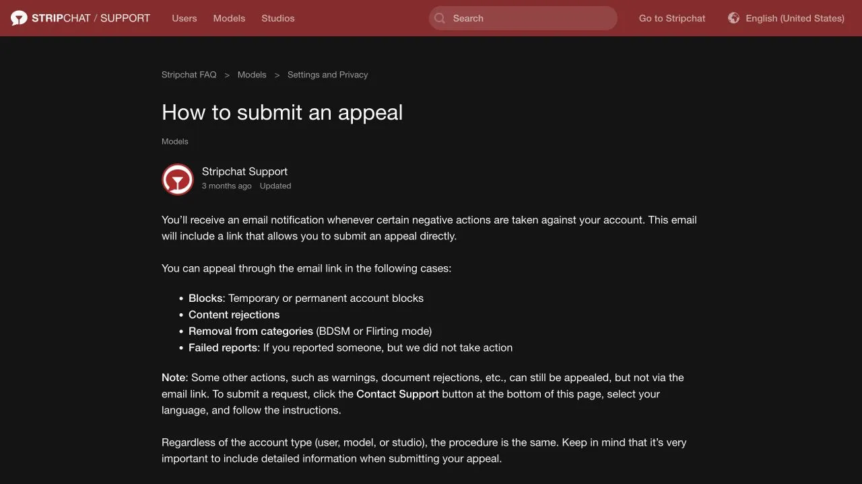
Task: Click the Stripchat logo icon in header
Action: click(x=19, y=18)
